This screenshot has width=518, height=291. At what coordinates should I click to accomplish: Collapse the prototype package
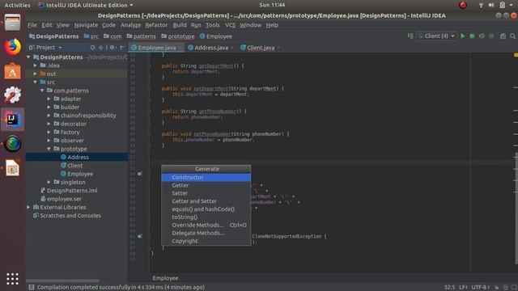click(49, 149)
